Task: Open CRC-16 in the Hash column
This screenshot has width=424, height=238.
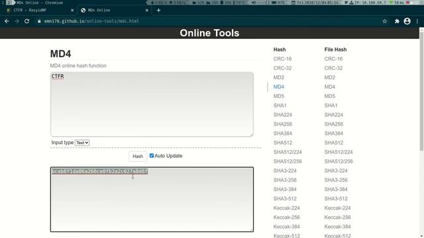Action: coord(282,59)
